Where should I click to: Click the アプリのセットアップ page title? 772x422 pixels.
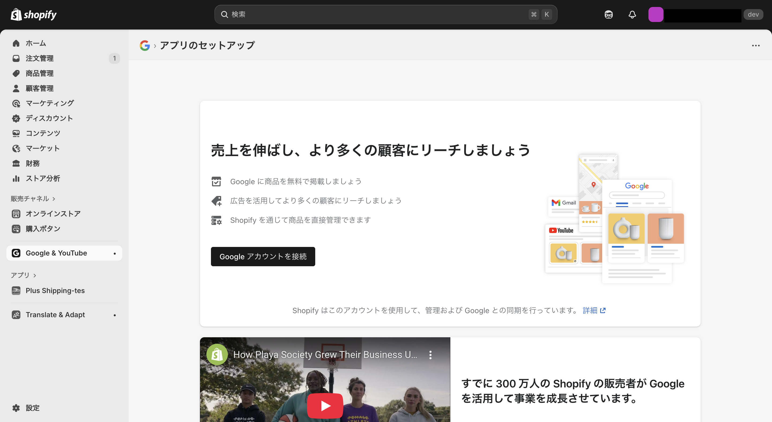(x=207, y=45)
